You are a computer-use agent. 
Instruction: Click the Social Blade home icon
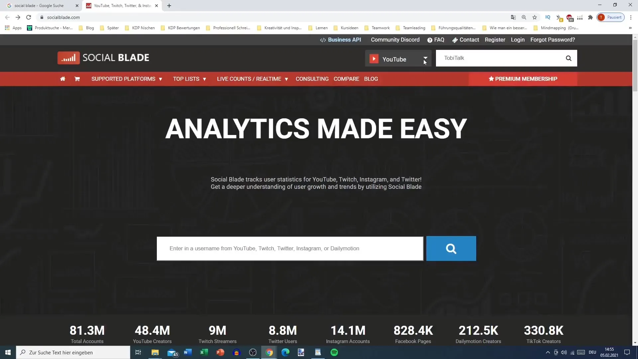click(x=62, y=79)
